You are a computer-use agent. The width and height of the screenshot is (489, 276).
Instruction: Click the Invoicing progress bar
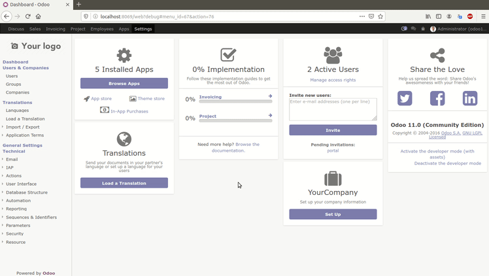[235, 101]
